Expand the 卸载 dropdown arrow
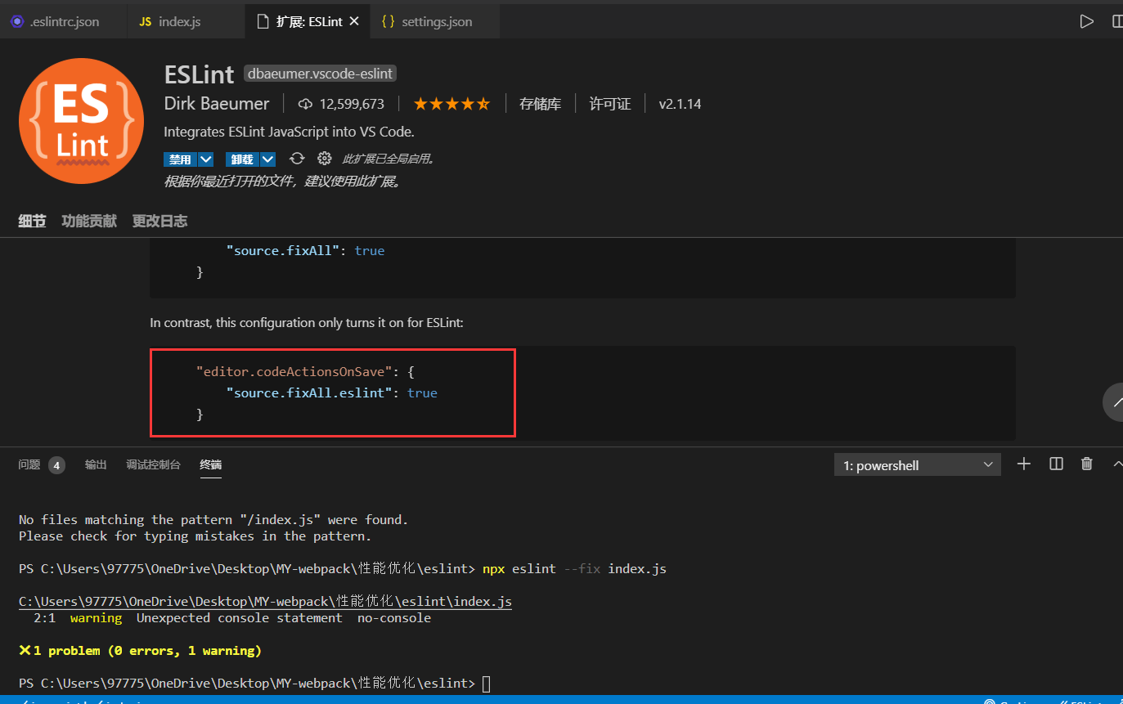 click(267, 159)
